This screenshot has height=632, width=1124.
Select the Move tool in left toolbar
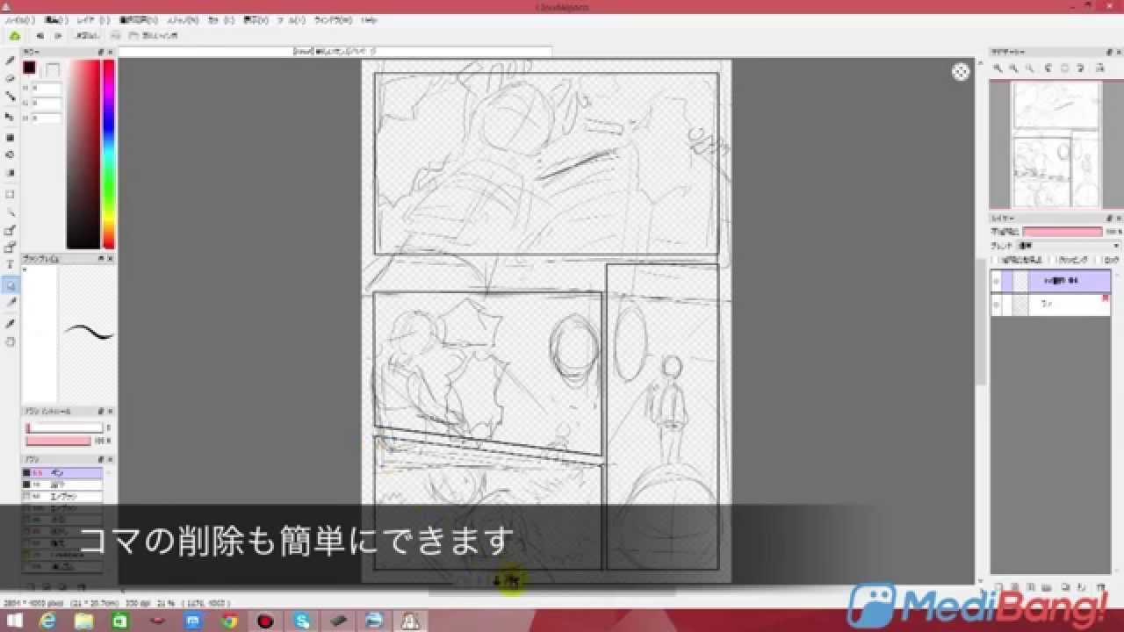(11, 117)
